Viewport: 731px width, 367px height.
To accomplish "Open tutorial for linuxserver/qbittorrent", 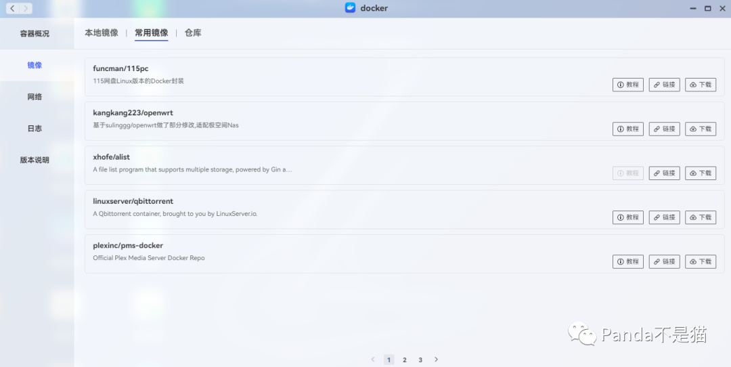I will pos(628,217).
